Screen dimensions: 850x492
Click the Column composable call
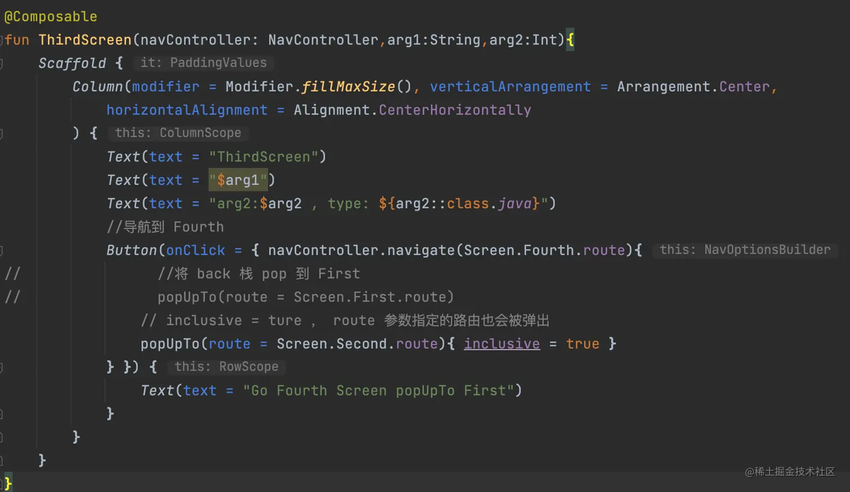tap(98, 86)
